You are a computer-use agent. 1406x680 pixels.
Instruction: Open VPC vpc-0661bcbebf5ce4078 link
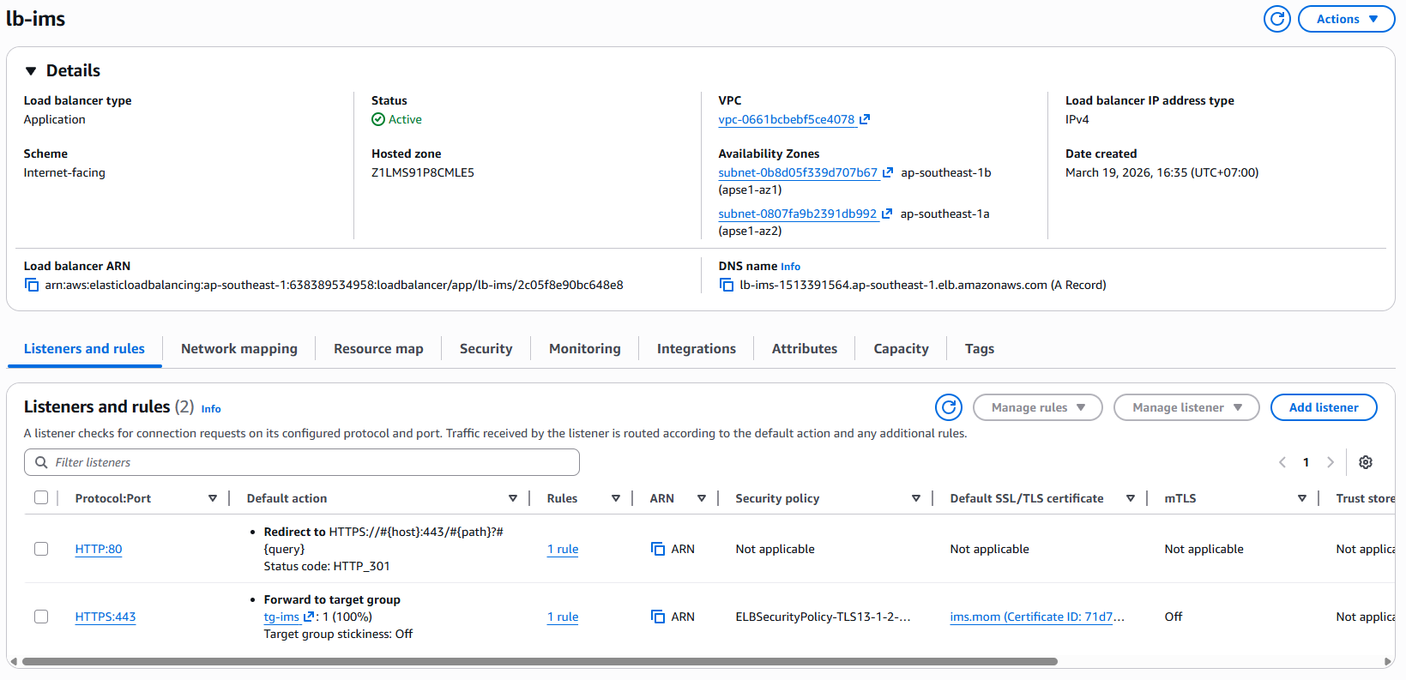tap(787, 120)
